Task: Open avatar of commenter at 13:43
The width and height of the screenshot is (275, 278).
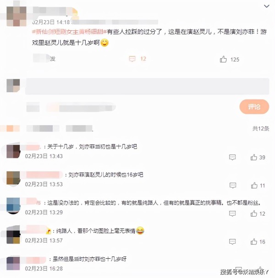Action: [x=13, y=151]
